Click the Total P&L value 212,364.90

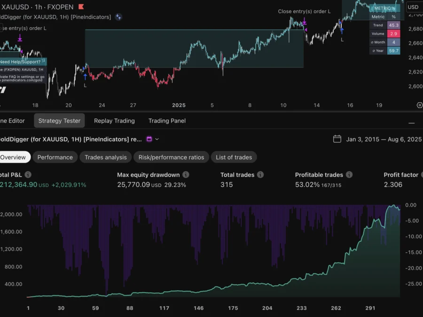18,185
